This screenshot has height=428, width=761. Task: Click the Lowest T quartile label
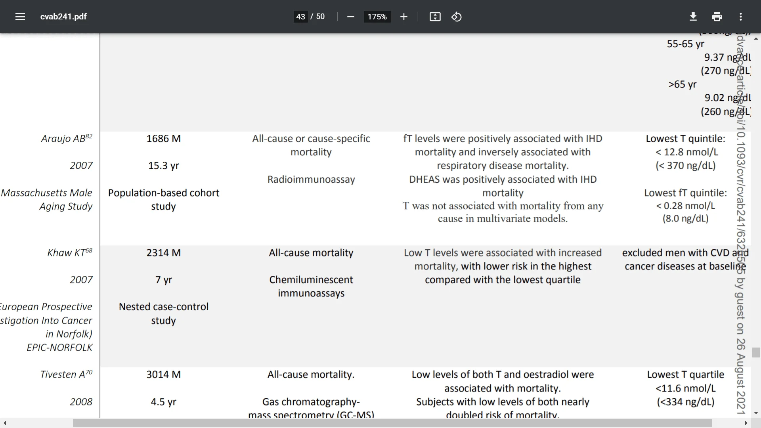pyautogui.click(x=686, y=374)
